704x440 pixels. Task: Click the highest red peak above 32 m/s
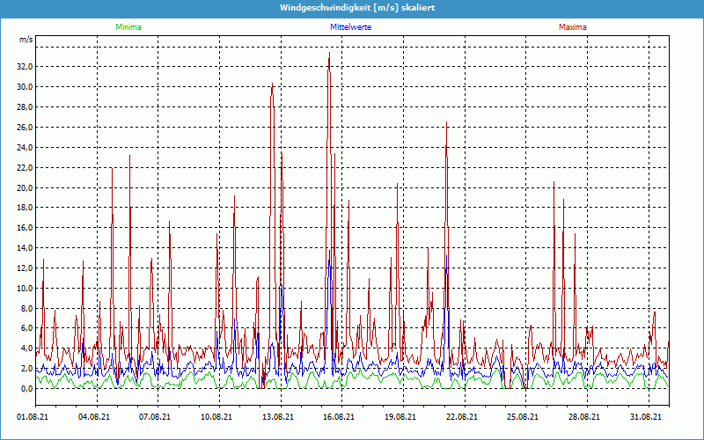pyautogui.click(x=329, y=54)
